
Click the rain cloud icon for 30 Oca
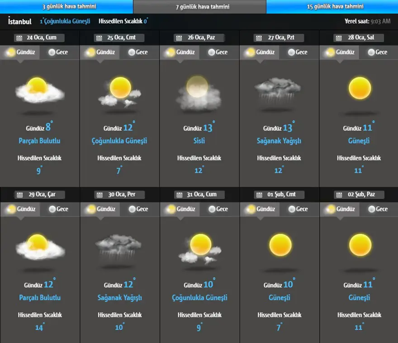click(x=119, y=247)
